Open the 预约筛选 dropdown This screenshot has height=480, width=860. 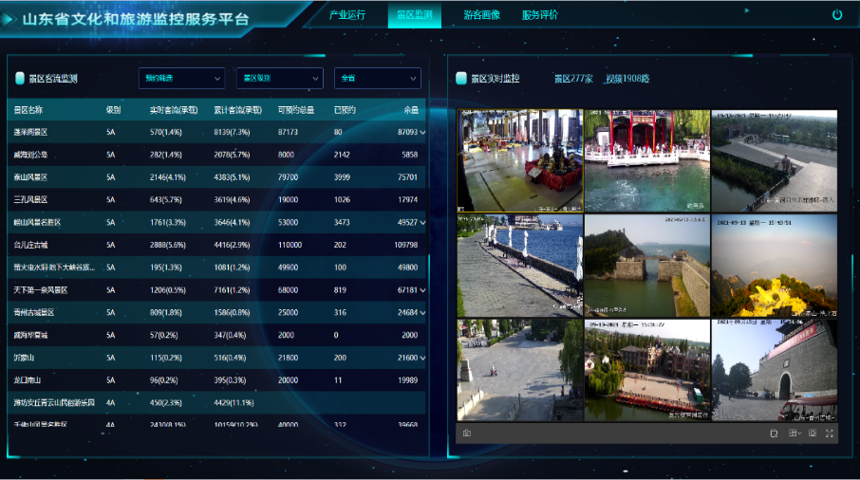pyautogui.click(x=180, y=78)
